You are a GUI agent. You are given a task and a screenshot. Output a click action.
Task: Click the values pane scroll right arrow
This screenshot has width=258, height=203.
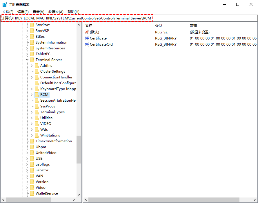255,200
